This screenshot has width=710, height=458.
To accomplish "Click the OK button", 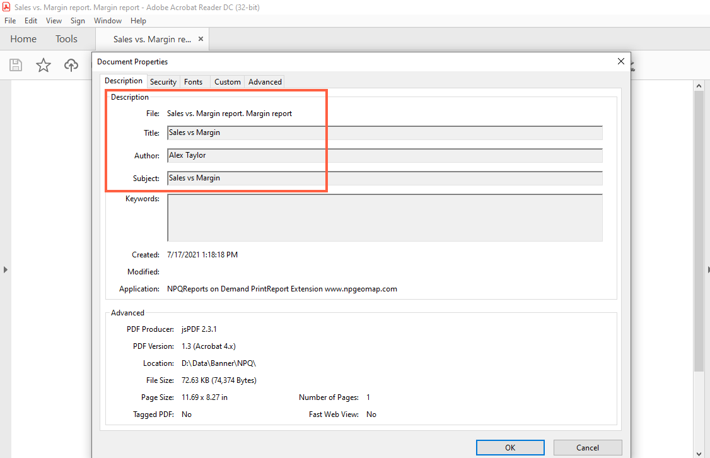I will pos(510,447).
